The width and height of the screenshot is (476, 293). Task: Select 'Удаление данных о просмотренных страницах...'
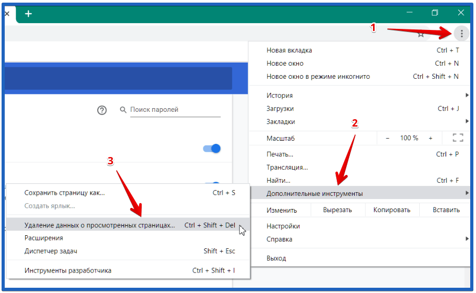[128, 225]
